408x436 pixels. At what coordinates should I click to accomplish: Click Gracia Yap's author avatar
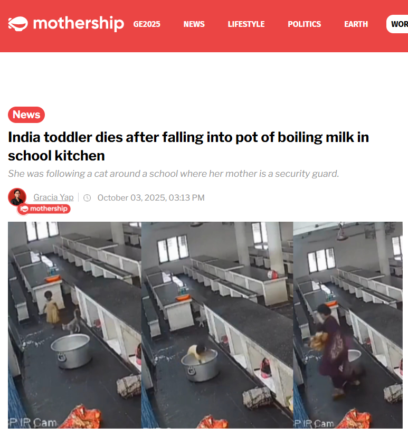click(x=17, y=197)
